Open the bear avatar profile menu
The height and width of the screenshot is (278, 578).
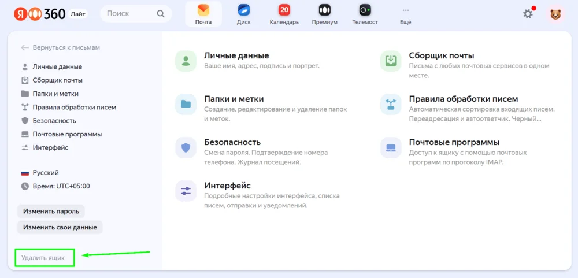(555, 14)
